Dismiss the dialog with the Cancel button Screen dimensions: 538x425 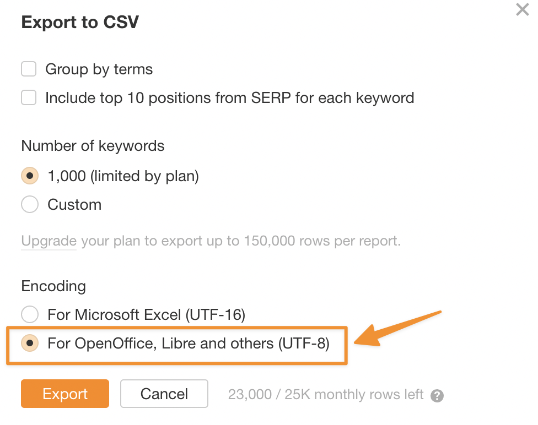coord(164,394)
